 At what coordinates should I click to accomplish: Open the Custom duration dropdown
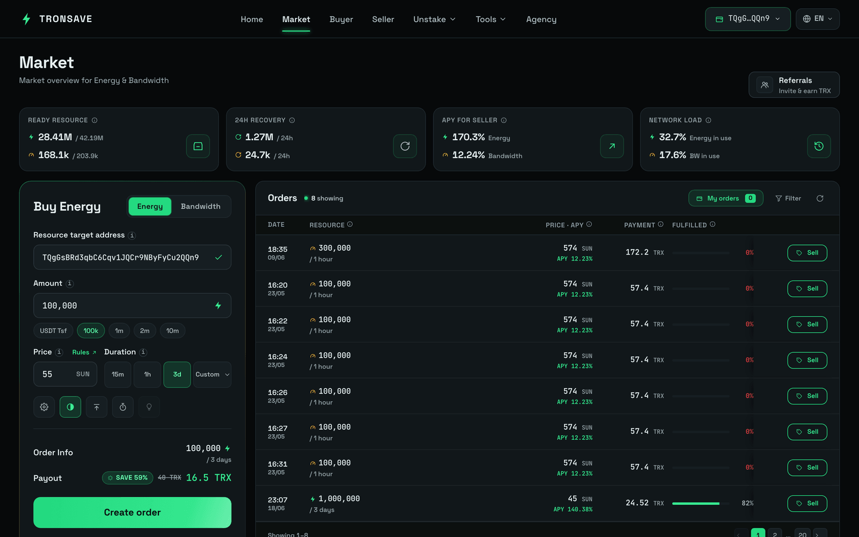click(212, 374)
